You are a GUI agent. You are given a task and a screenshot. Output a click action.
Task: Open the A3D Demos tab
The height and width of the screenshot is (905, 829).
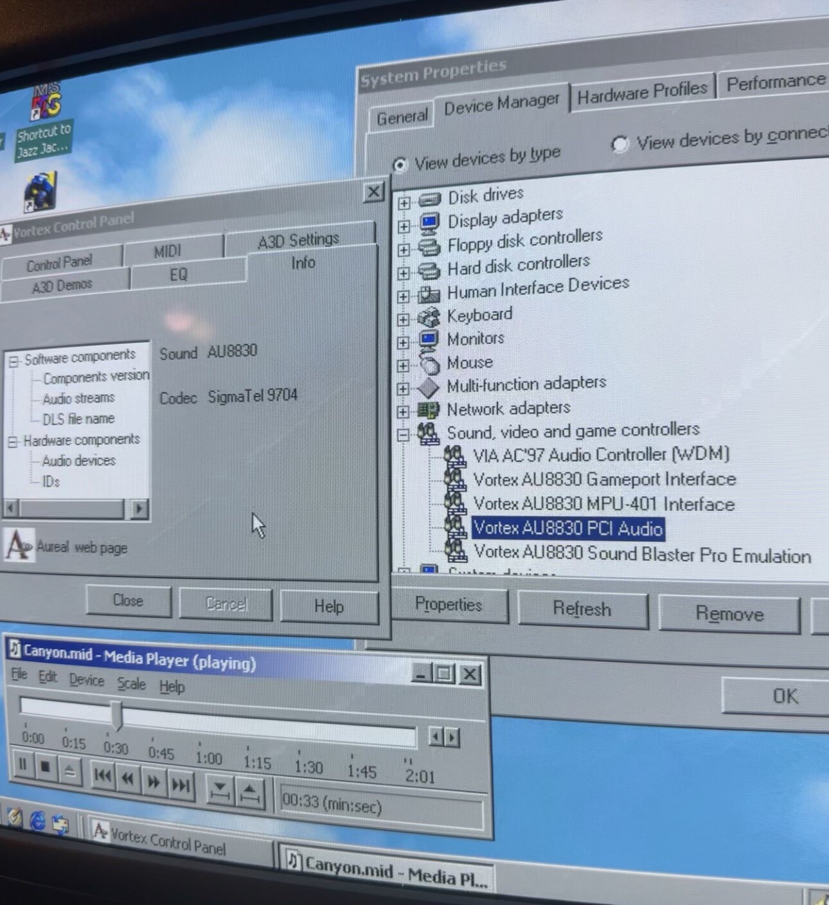(62, 285)
